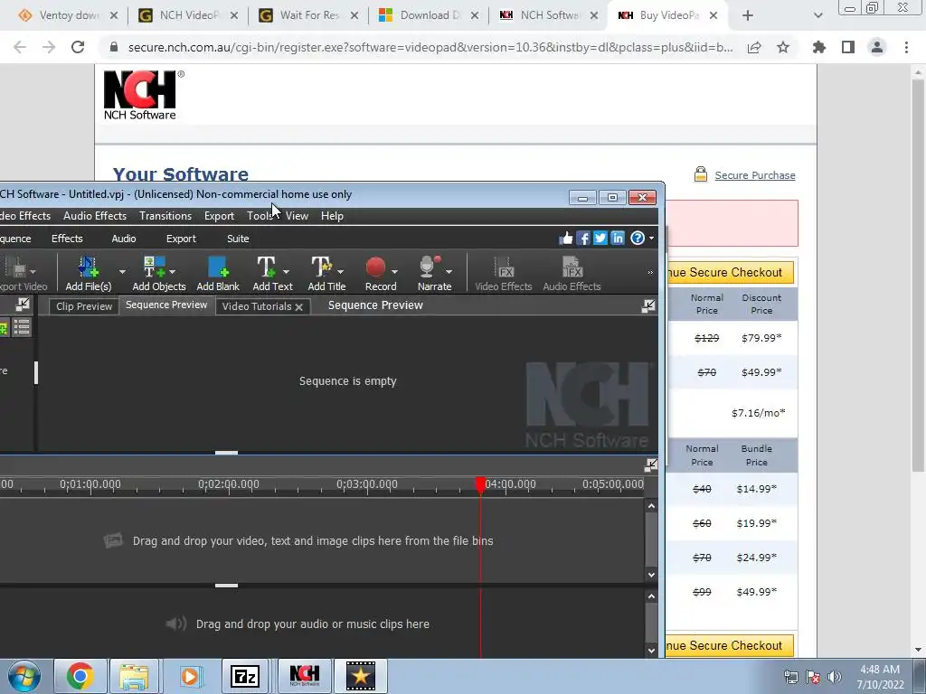Click the Add Title icon
This screenshot has width=926, height=694.
[x=323, y=267]
